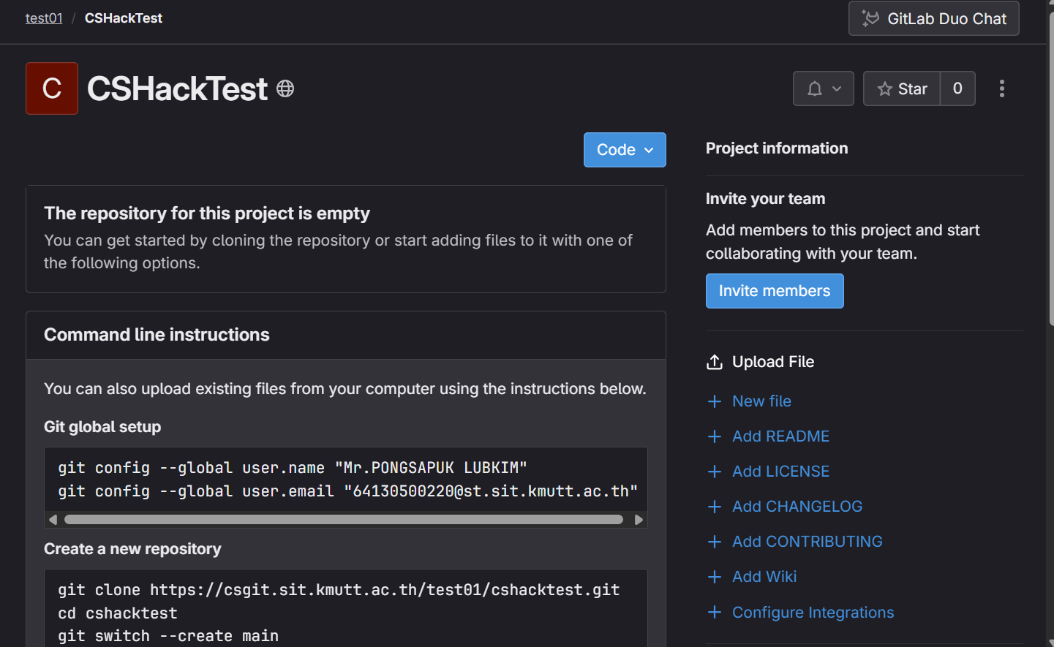The height and width of the screenshot is (647, 1054).
Task: Click the Command line instructions heading
Action: pos(157,335)
